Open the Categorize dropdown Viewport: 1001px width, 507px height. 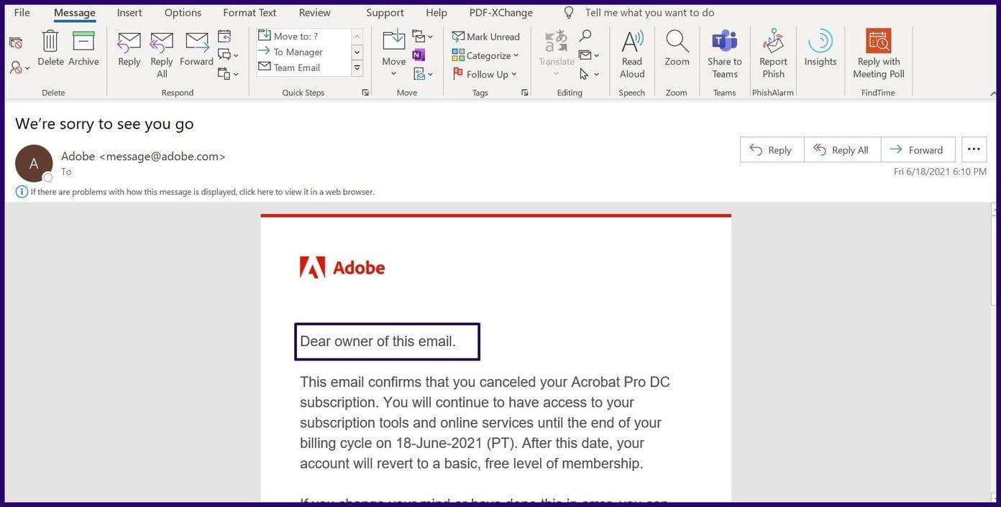pyautogui.click(x=485, y=55)
